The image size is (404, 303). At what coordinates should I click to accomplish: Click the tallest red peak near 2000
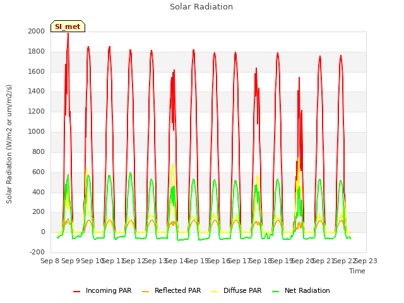click(68, 34)
